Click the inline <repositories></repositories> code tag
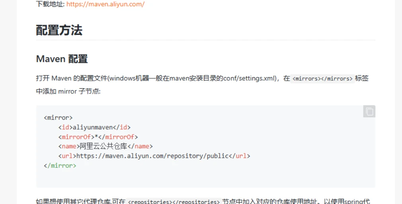The height and width of the screenshot is (204, 402). point(174,201)
